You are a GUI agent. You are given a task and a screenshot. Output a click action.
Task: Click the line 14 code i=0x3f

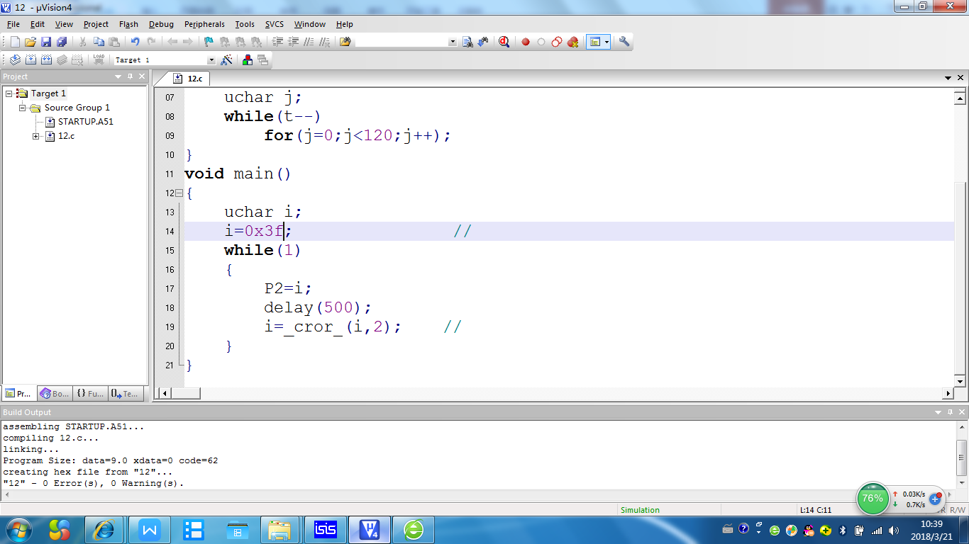tap(258, 231)
